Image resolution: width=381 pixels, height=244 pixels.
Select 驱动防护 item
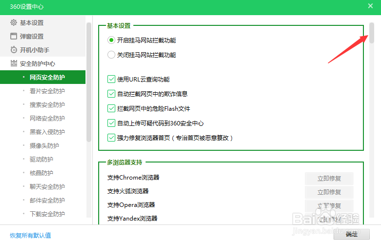pyautogui.click(x=43, y=159)
